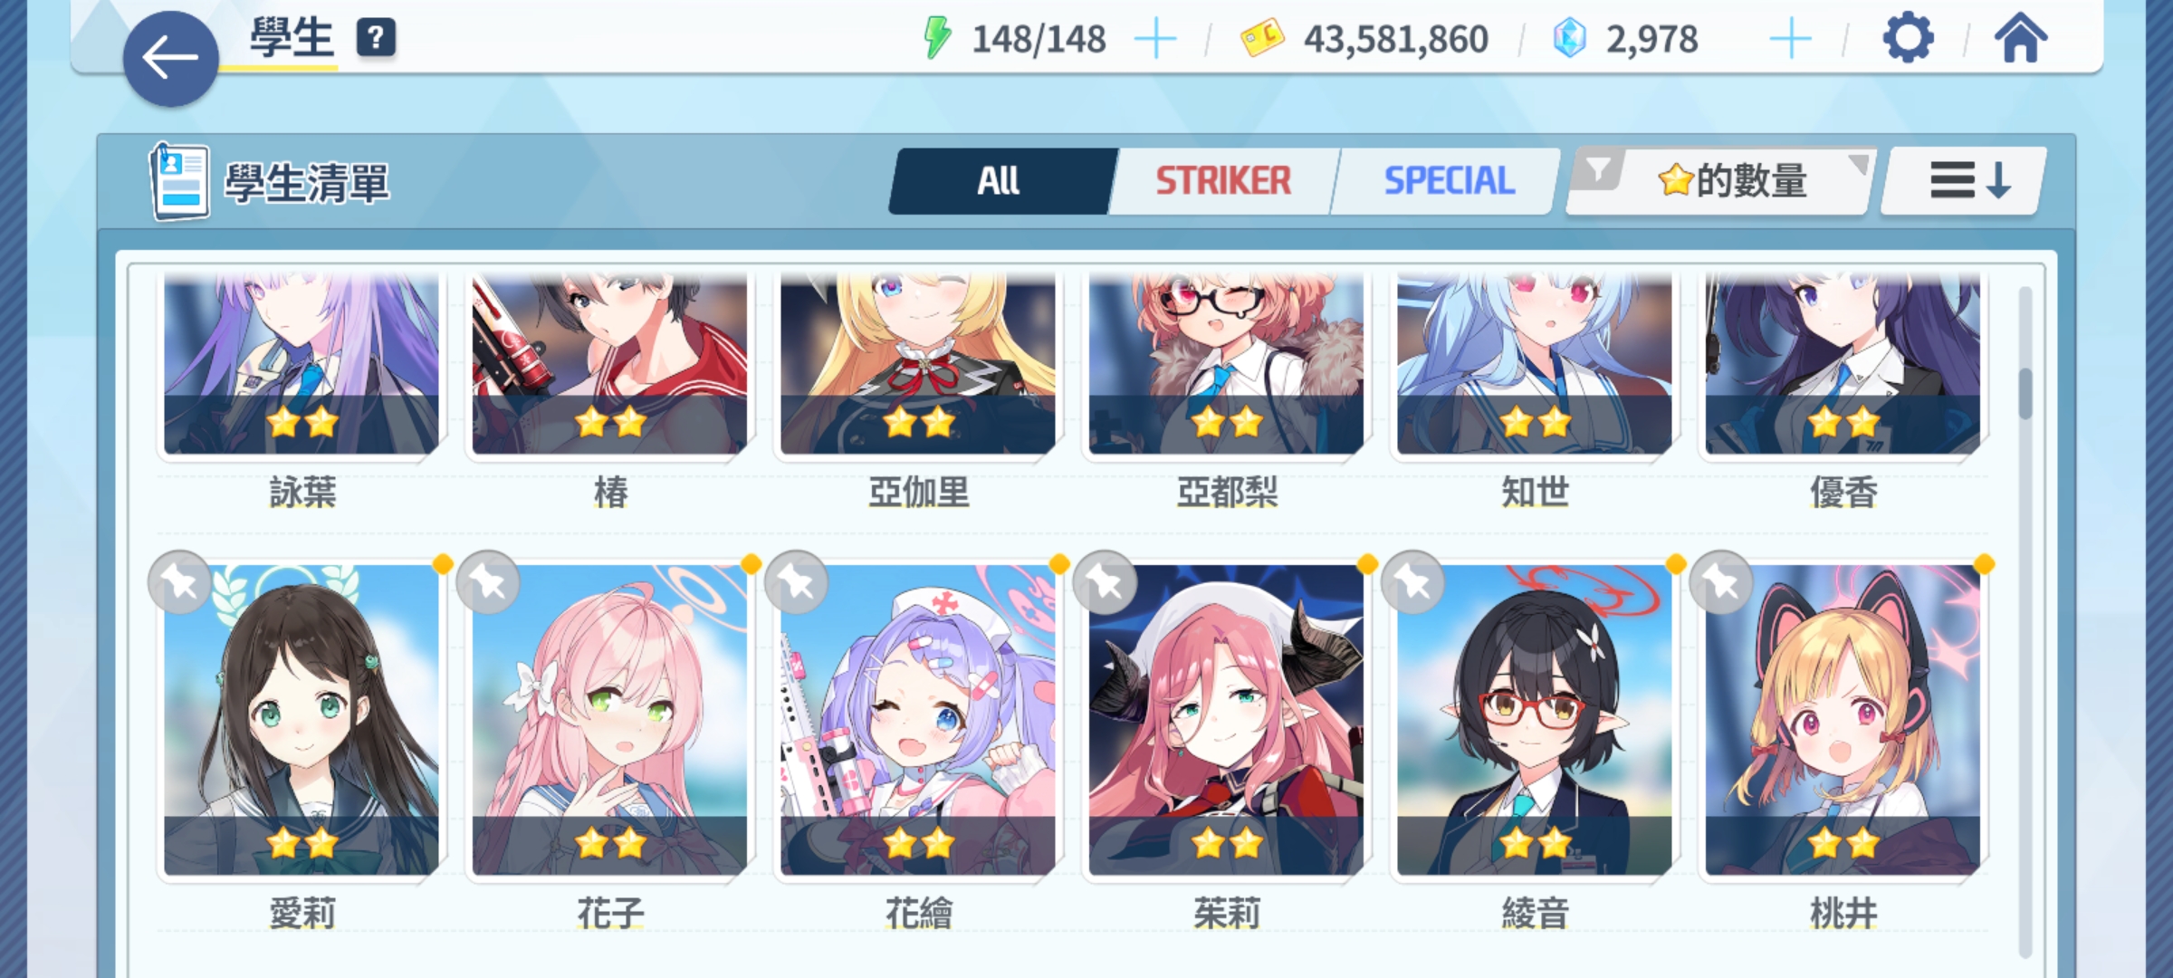Switch to the SPECIAL tab

[1449, 181]
